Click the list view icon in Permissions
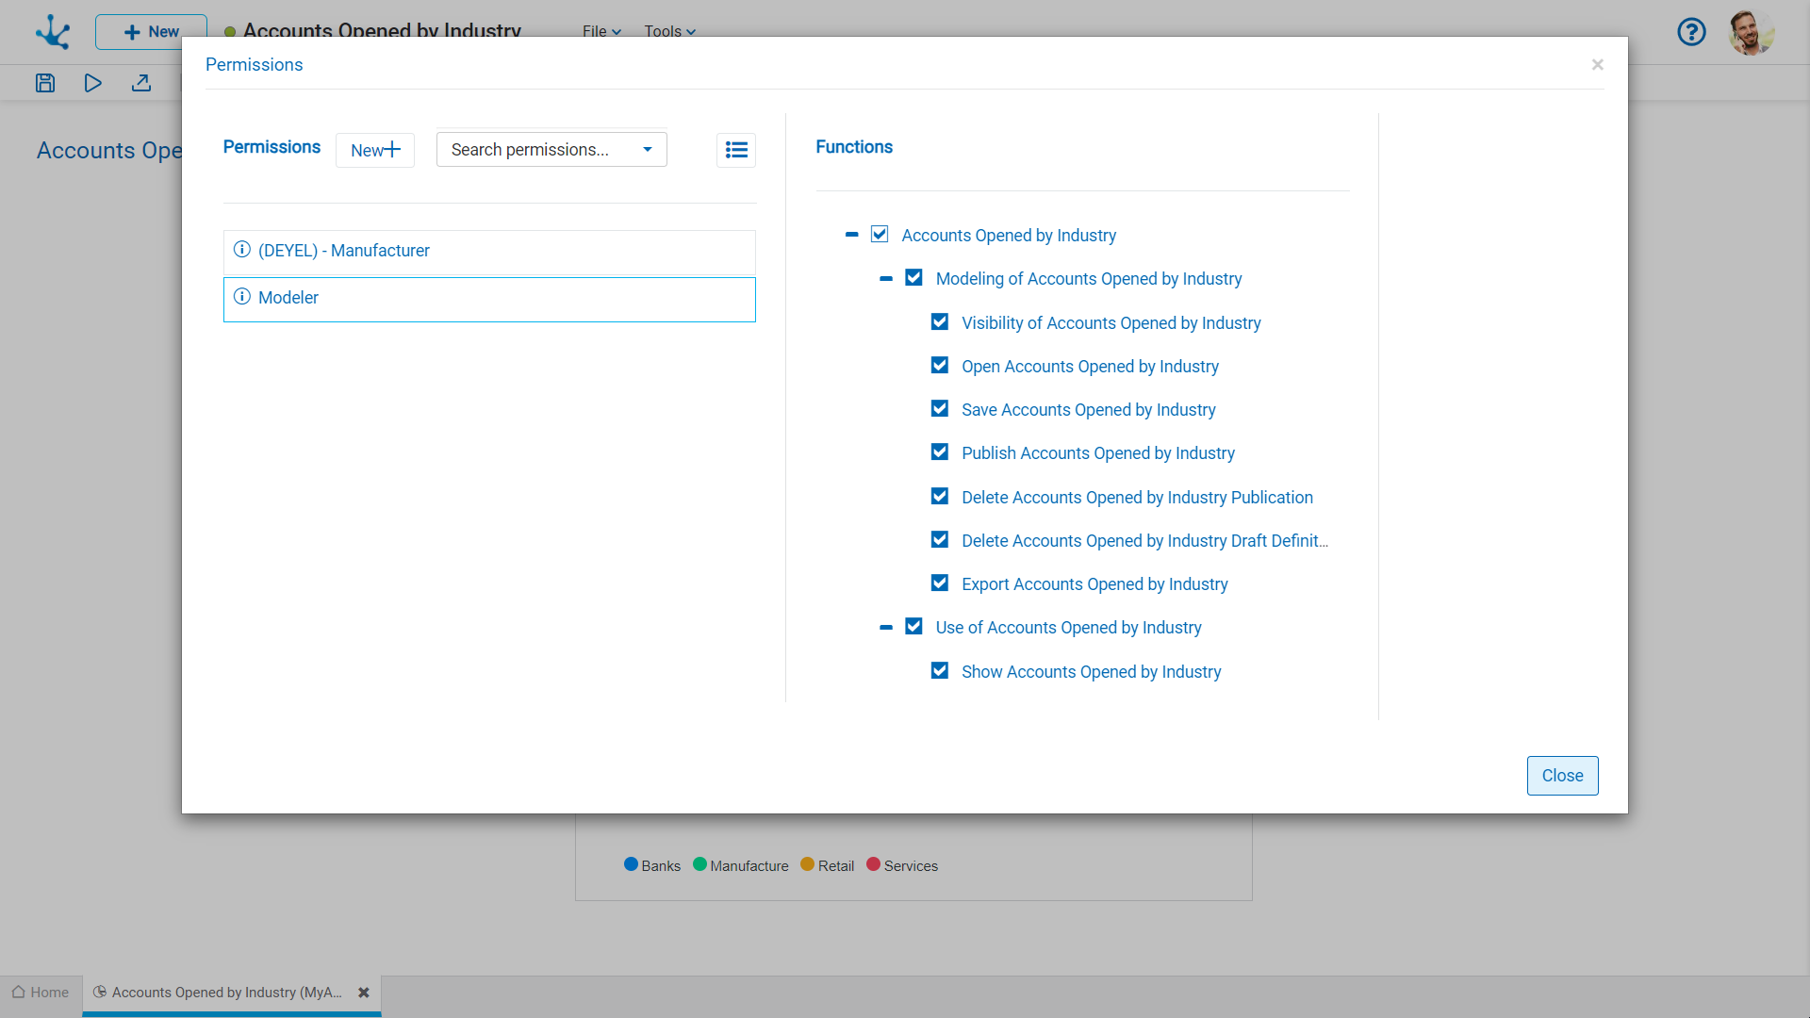The width and height of the screenshot is (1810, 1018). pos(736,150)
